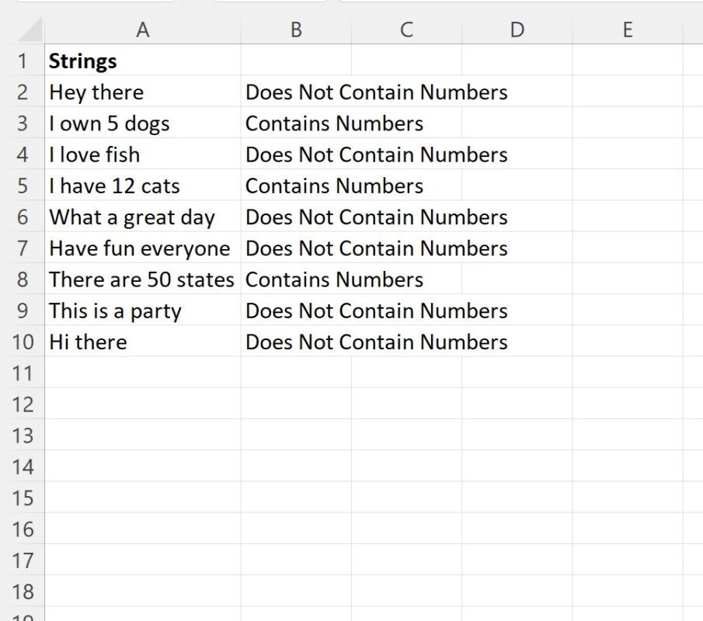Select cell with I own 5 dogs

point(143,123)
